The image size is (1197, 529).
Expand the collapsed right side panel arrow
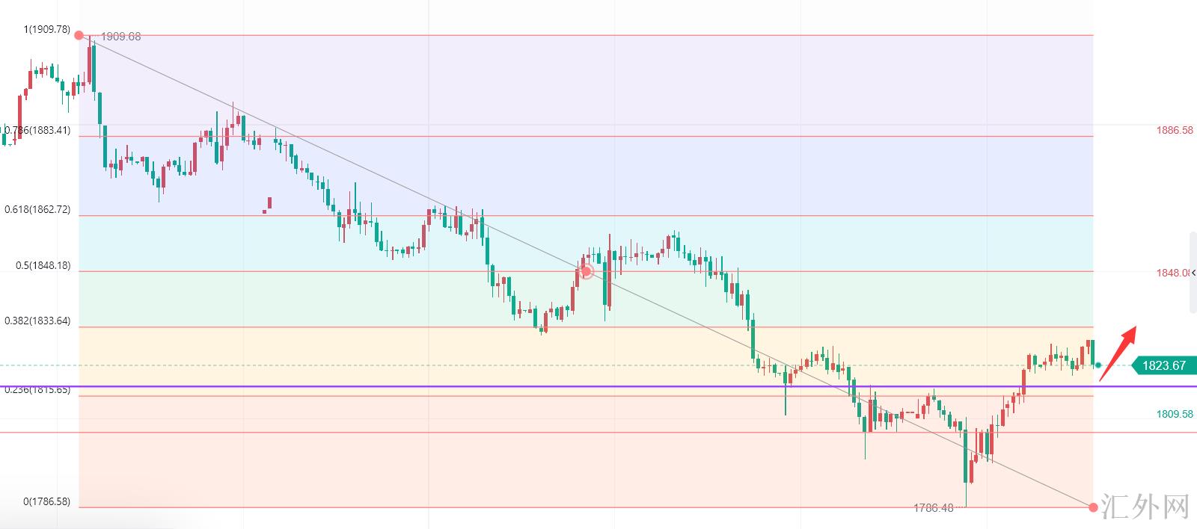tap(1193, 273)
